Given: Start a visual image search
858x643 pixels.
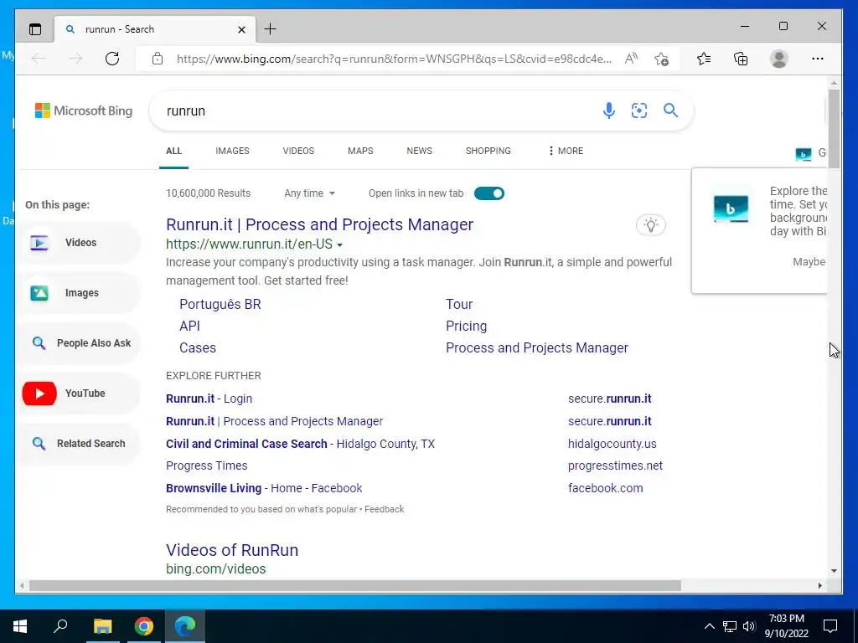Looking at the screenshot, I should tap(639, 111).
